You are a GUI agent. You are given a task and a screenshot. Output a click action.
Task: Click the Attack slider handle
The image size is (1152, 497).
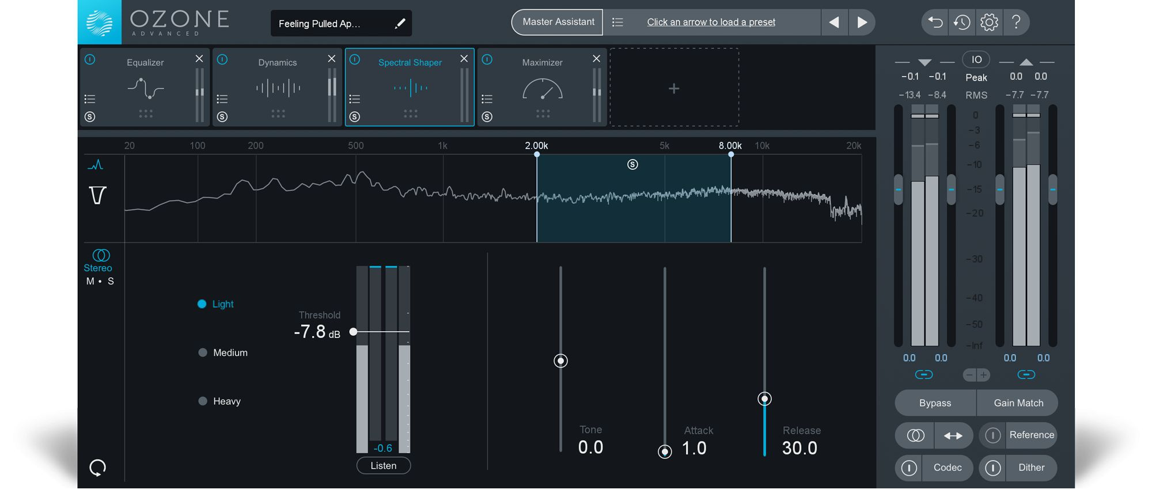coord(665,452)
